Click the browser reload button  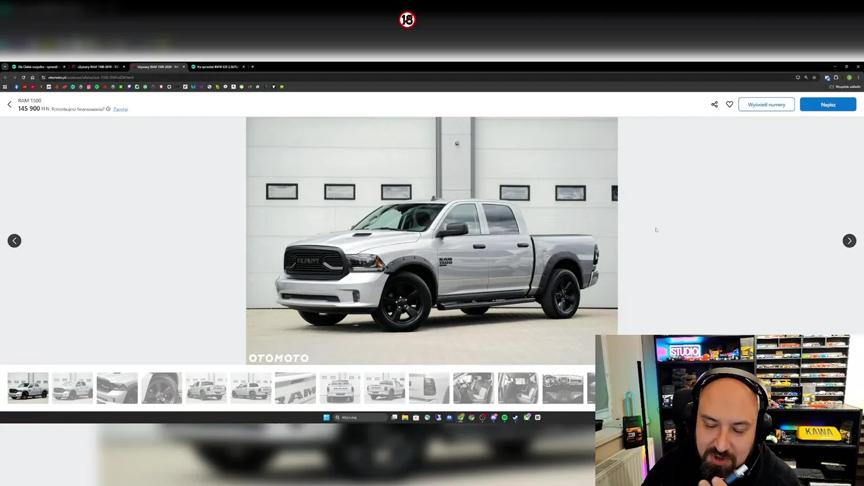point(23,77)
